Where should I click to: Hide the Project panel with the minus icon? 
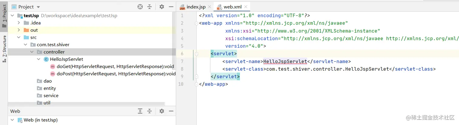tap(171, 7)
